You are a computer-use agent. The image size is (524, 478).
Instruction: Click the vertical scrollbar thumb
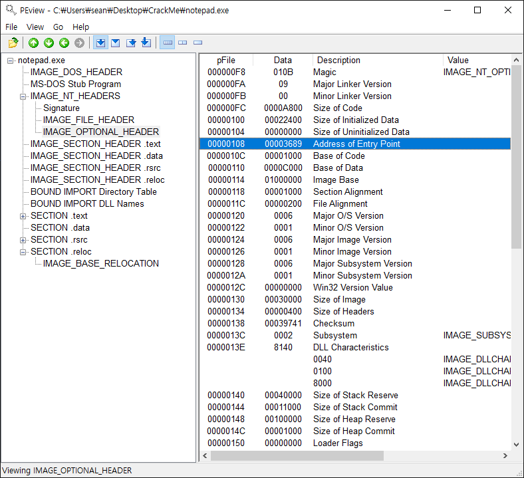pos(516,157)
